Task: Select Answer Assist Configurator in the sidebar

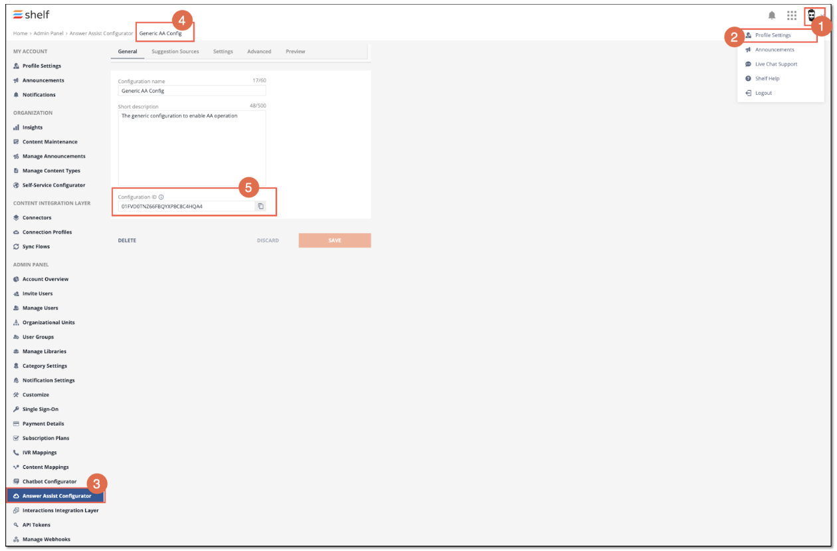Action: tap(56, 496)
